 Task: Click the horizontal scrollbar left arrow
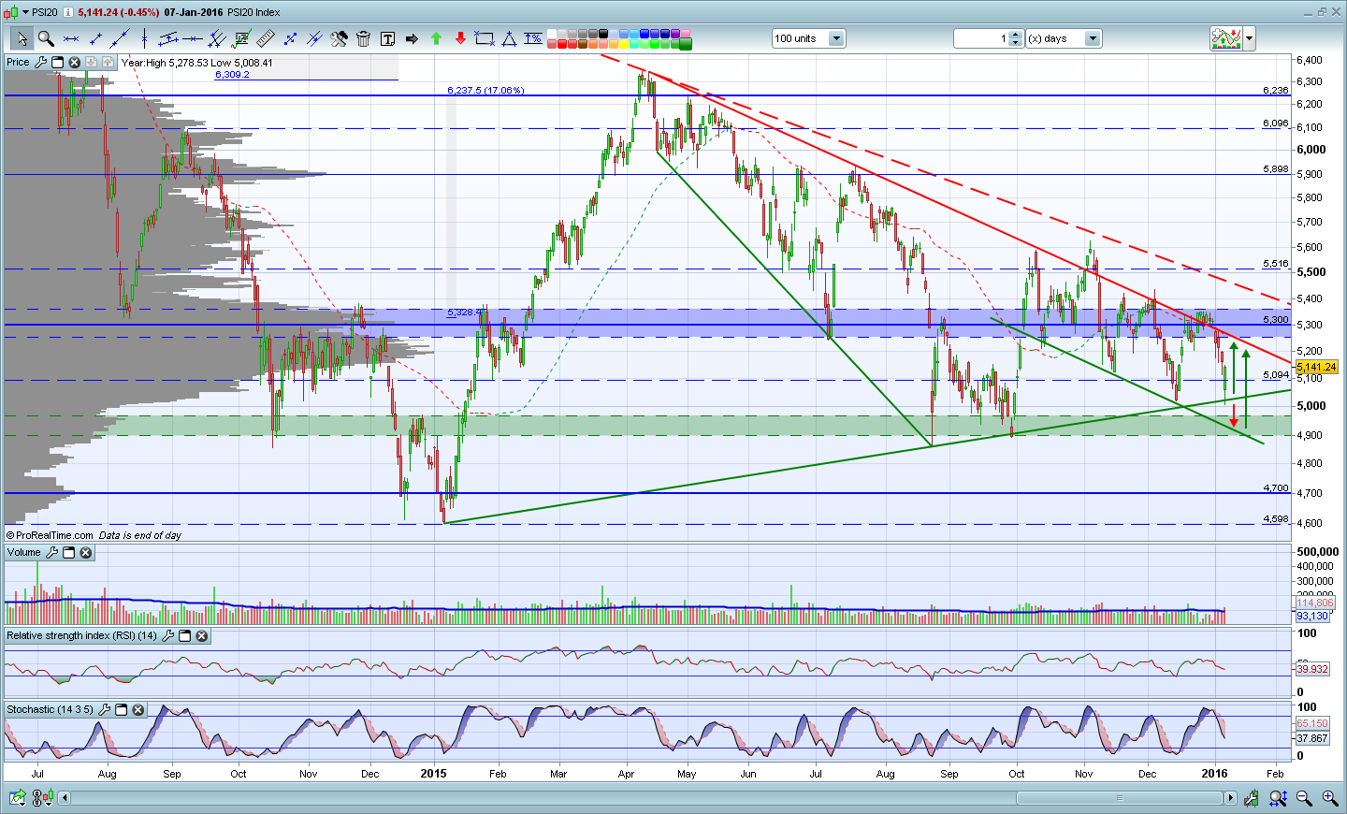[65, 798]
